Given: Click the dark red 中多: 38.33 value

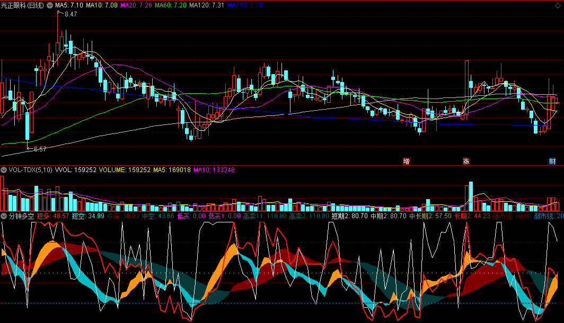Looking at the screenshot, I should pos(123,216).
